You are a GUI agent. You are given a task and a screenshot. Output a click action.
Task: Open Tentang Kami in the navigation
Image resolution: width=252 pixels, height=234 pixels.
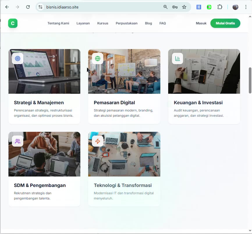coord(58,23)
